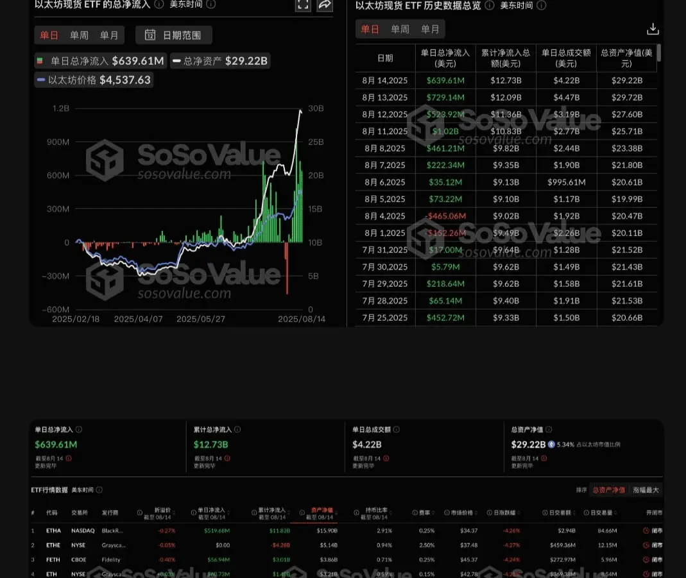Click info icon beside 以太坊现货 ETF 历史数据总览 title
The width and height of the screenshot is (686, 578).
pyautogui.click(x=490, y=5)
